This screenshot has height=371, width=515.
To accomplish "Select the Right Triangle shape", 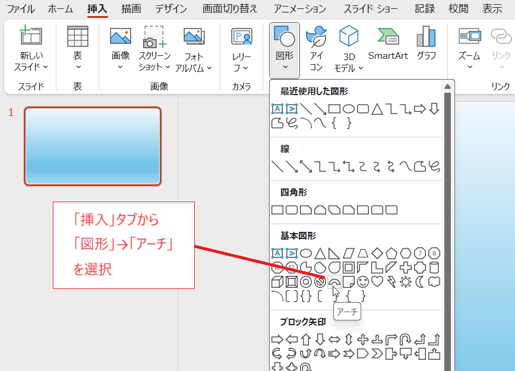I will [x=334, y=253].
